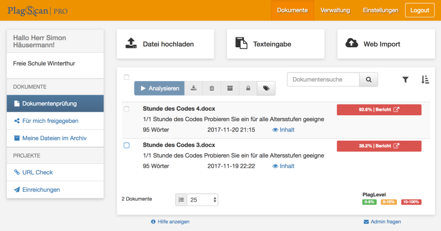Image resolution: width=441 pixels, height=231 pixels.
Task: Click the sort order icon
Action: [425, 79]
